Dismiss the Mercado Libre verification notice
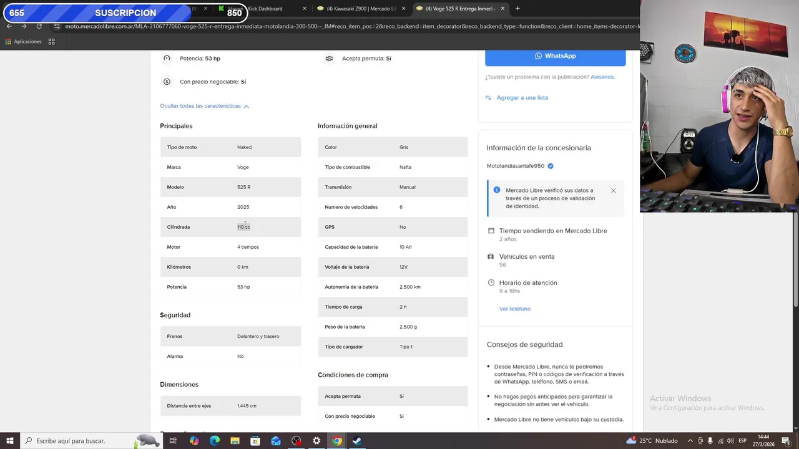The width and height of the screenshot is (799, 449). pyautogui.click(x=613, y=191)
